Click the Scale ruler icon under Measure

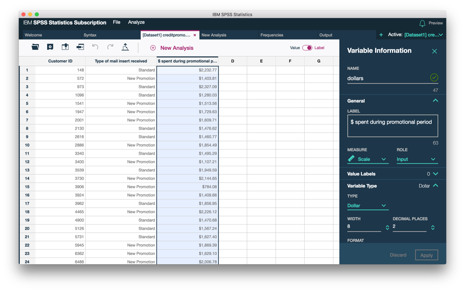(351, 159)
